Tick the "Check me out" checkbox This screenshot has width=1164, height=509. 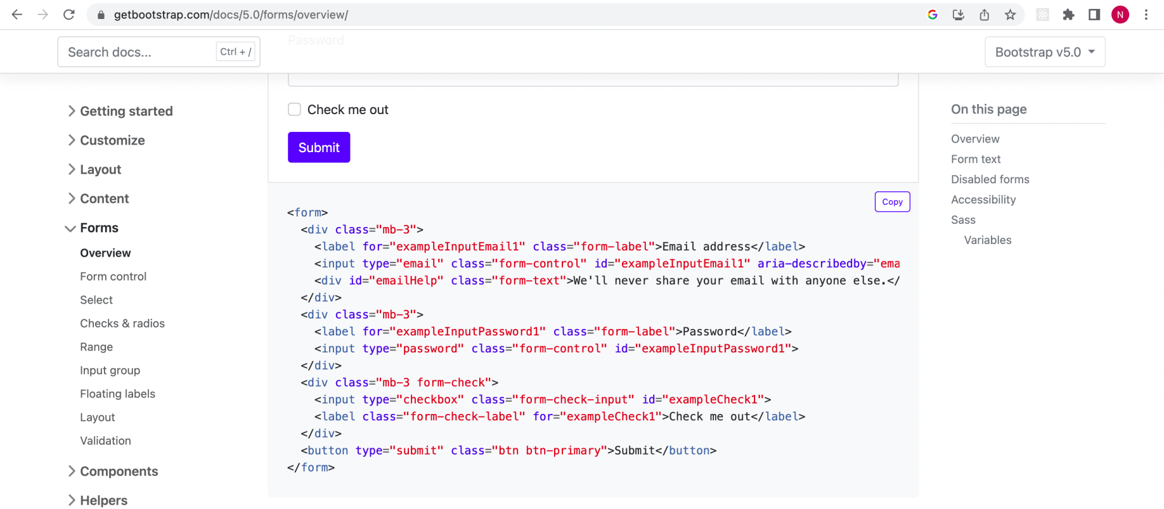tap(294, 110)
